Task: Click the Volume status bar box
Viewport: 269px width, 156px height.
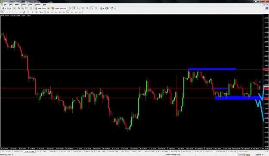Action: coord(241,155)
